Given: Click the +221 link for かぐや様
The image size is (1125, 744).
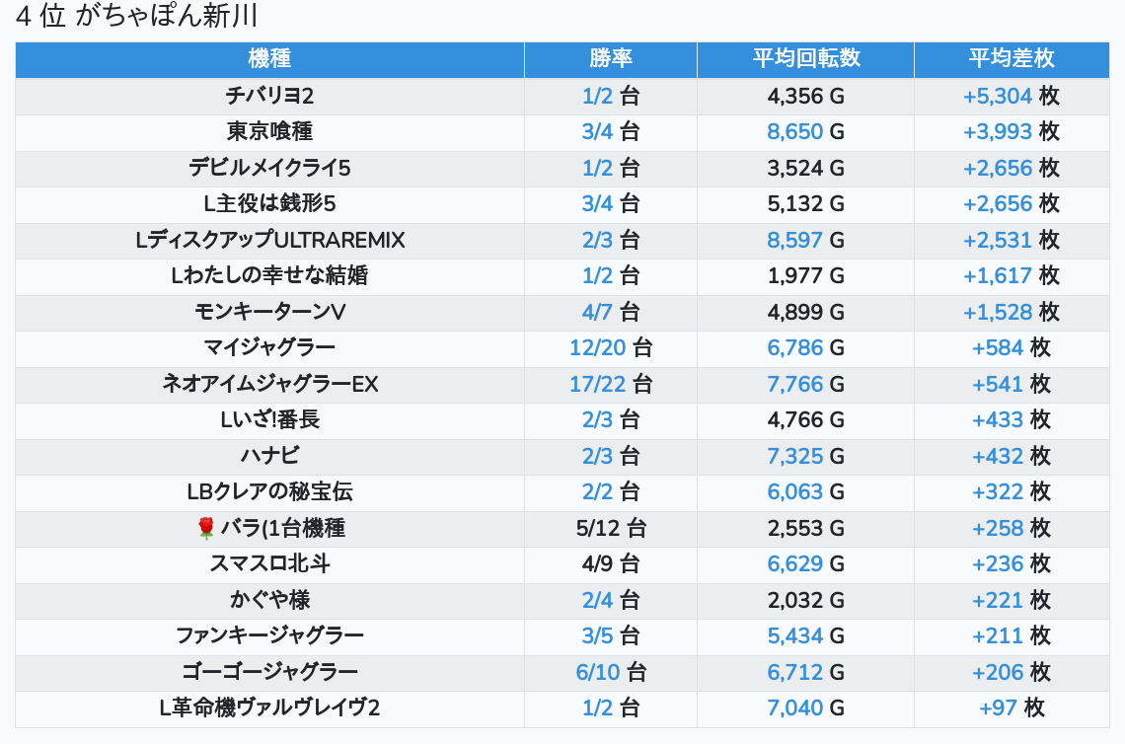Looking at the screenshot, I should [998, 600].
